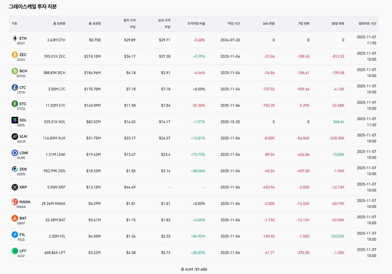Screen dimensions: 392x274
Task: Open the GSOL ticker label
Action: click(x=21, y=125)
